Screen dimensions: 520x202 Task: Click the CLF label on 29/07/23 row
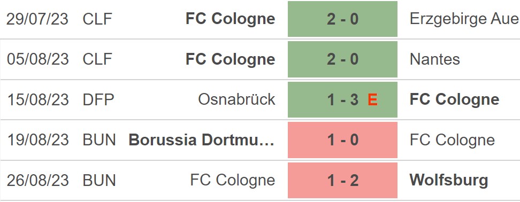(x=97, y=19)
